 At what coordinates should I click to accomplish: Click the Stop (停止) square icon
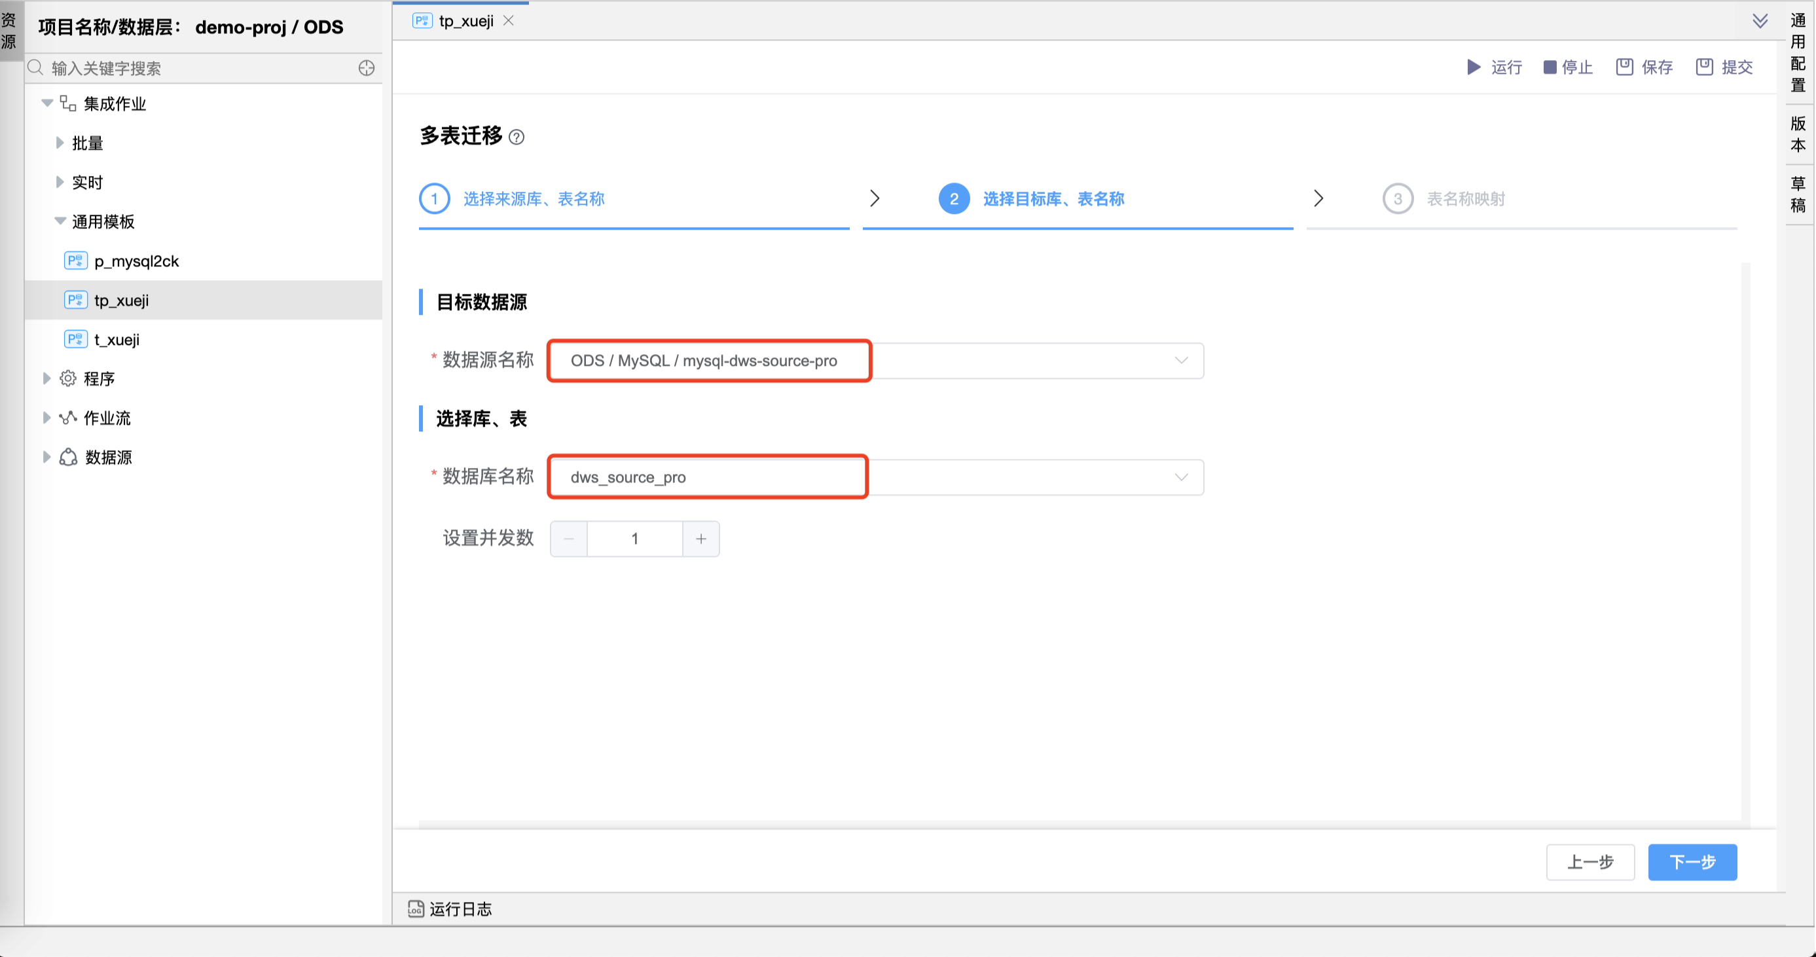[x=1550, y=67]
